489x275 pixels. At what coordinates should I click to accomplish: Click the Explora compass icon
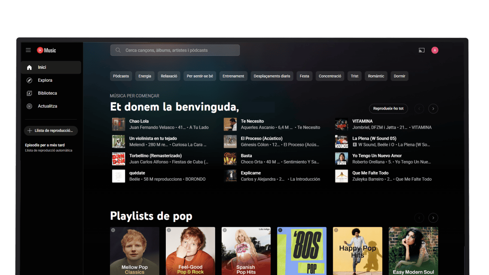[x=29, y=80]
